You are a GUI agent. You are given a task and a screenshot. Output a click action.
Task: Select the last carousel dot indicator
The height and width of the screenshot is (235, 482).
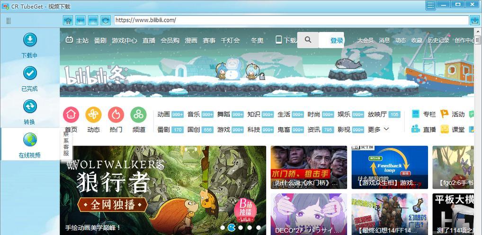pyautogui.click(x=259, y=227)
